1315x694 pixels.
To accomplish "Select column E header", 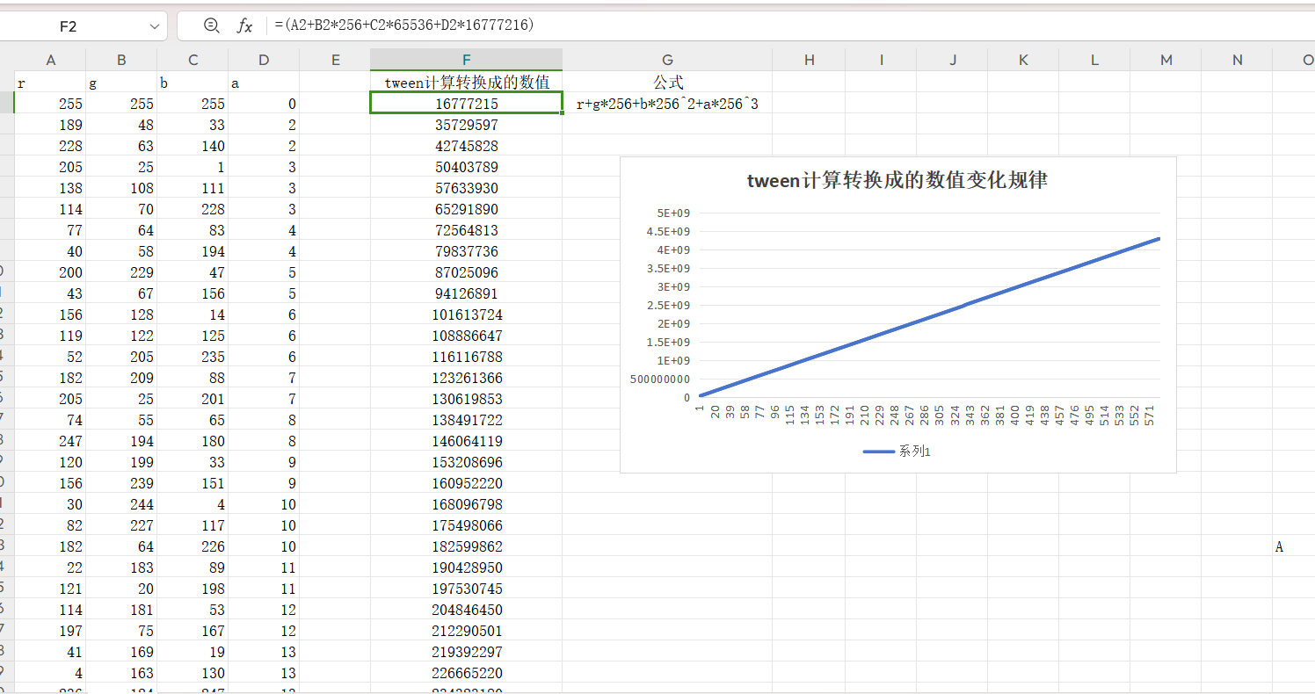I will (335, 60).
